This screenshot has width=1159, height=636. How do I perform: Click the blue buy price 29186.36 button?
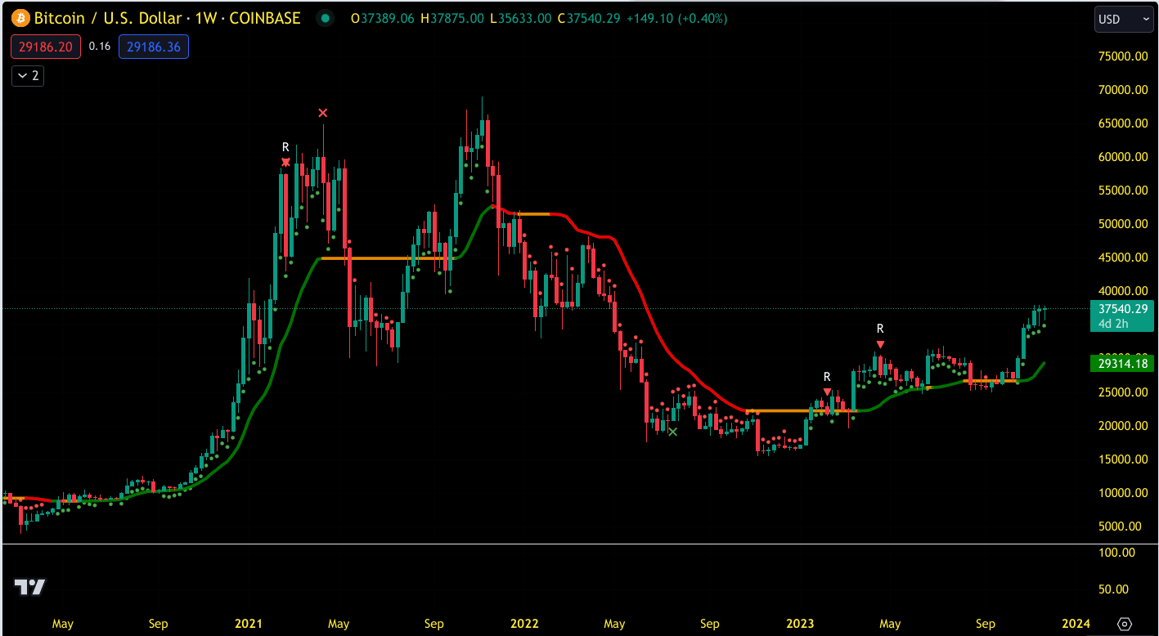coord(154,47)
